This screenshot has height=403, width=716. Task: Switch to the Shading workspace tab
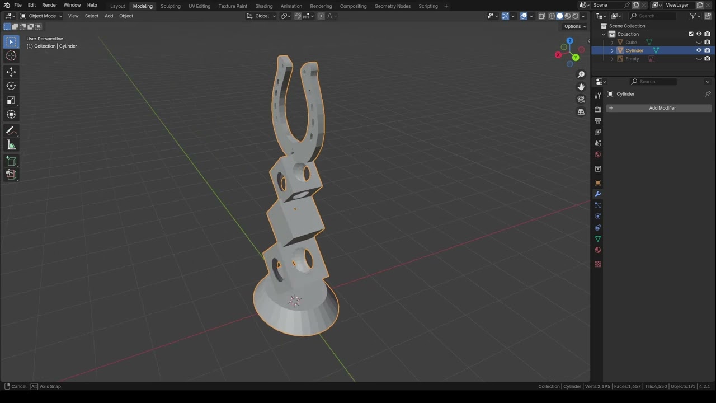click(x=264, y=6)
